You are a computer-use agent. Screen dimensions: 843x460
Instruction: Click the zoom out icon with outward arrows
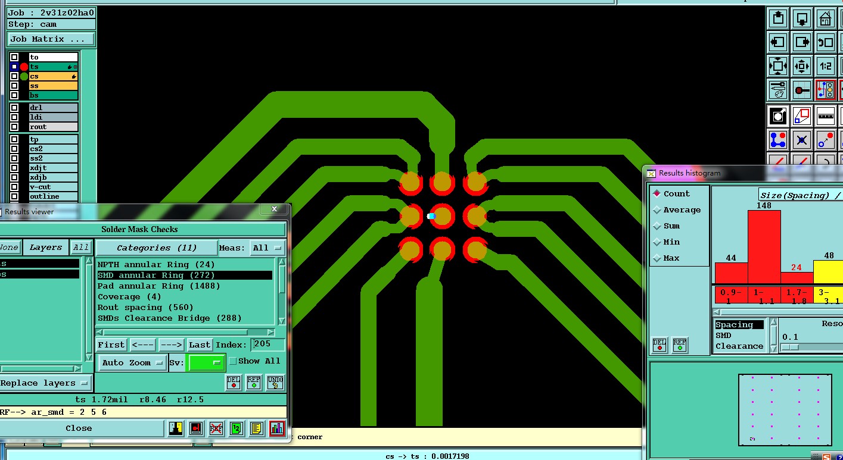802,66
